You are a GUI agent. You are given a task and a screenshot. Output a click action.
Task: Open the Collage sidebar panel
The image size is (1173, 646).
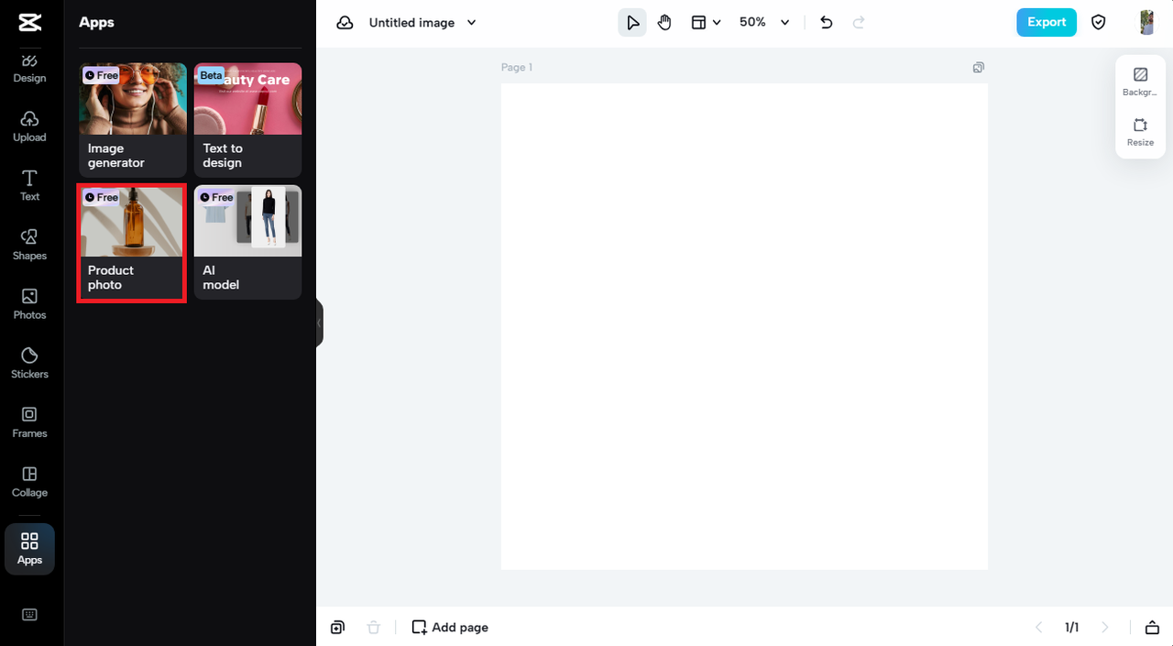[x=29, y=482]
